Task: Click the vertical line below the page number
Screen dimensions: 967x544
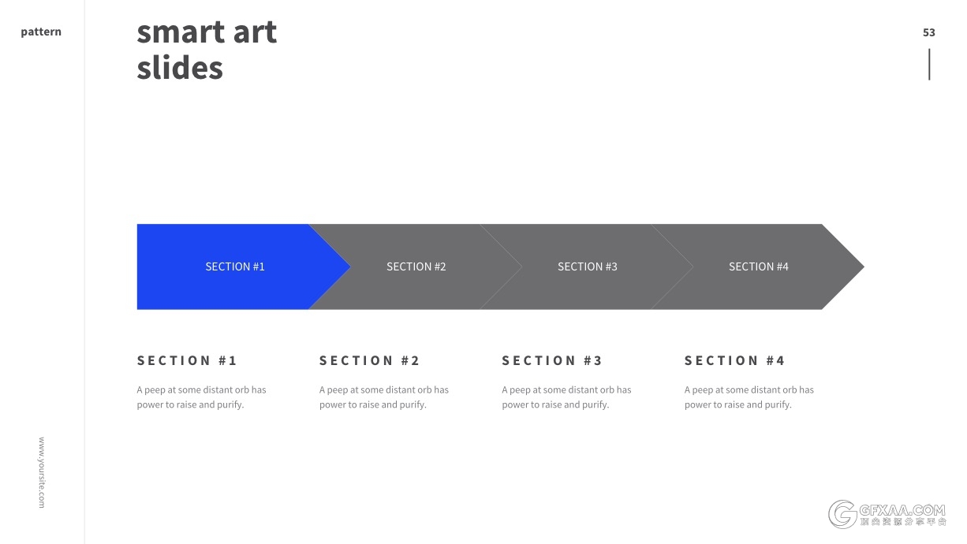Action: tap(929, 64)
